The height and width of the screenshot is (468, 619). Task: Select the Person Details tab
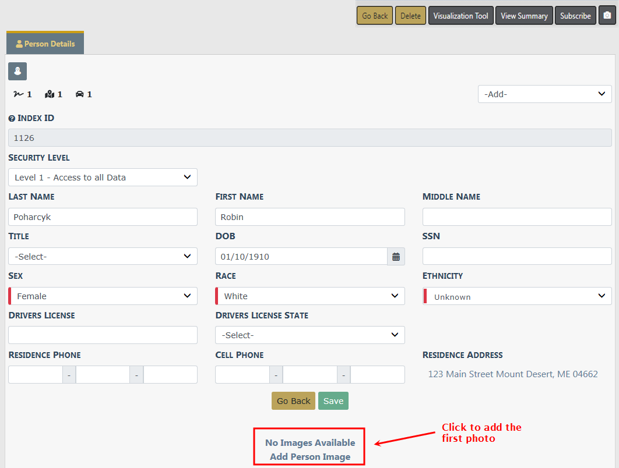pos(45,44)
